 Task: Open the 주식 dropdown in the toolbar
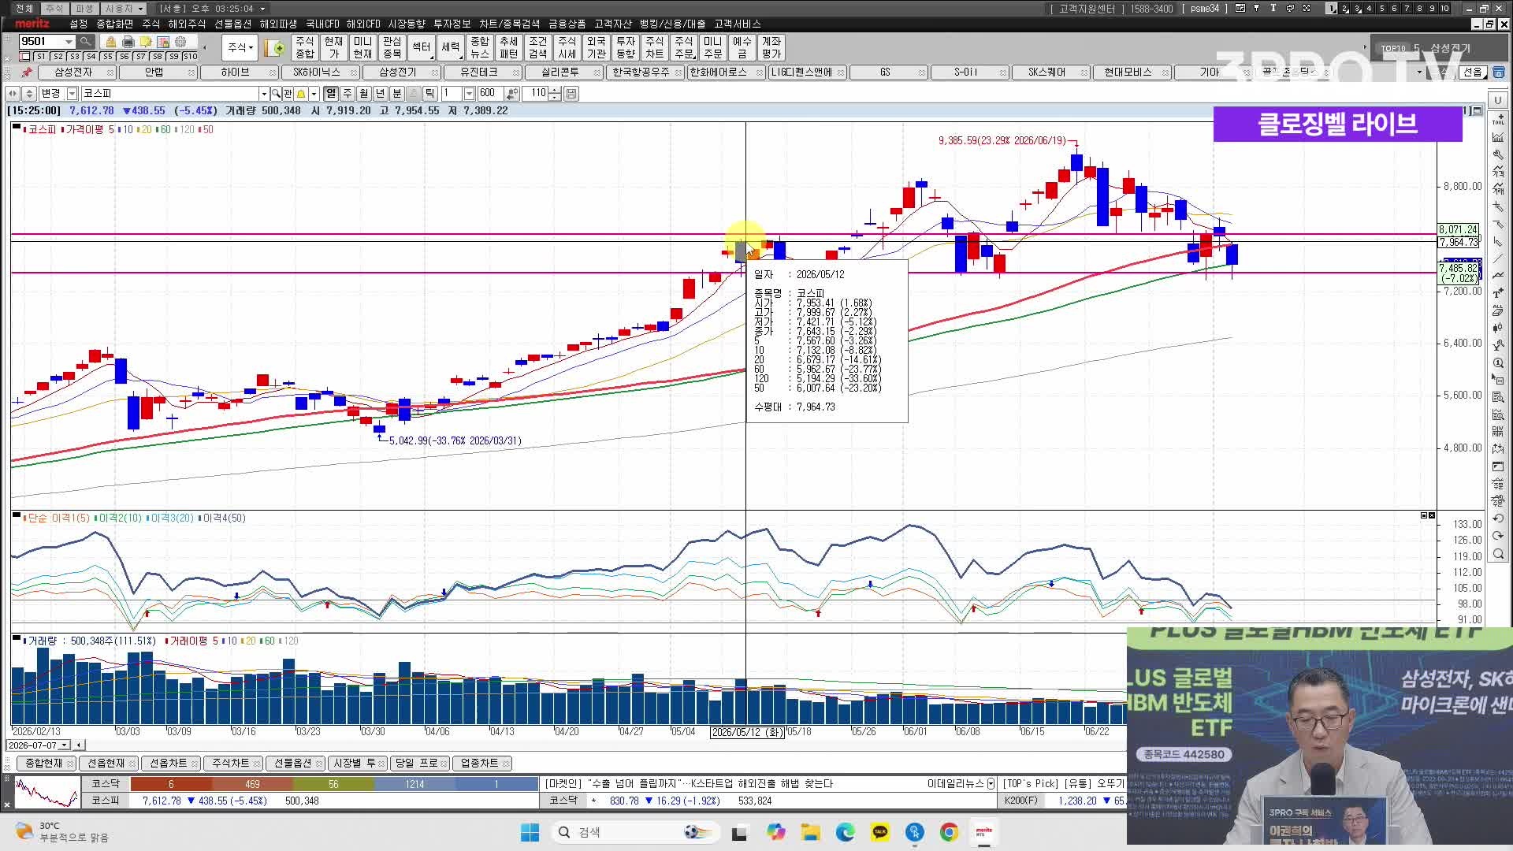[240, 47]
